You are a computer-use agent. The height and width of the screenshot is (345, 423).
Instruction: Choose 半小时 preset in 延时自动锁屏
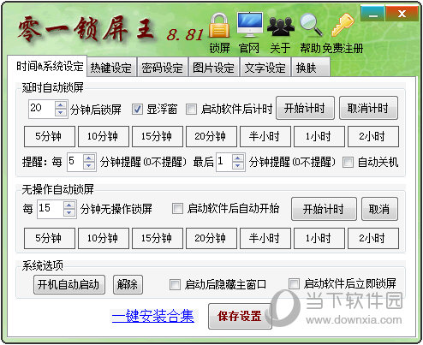click(x=265, y=136)
